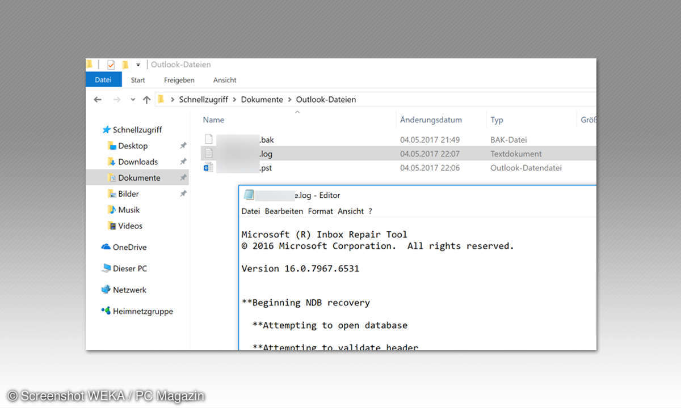
Task: Select Schnellzugriff in navigation pane
Action: coord(137,130)
